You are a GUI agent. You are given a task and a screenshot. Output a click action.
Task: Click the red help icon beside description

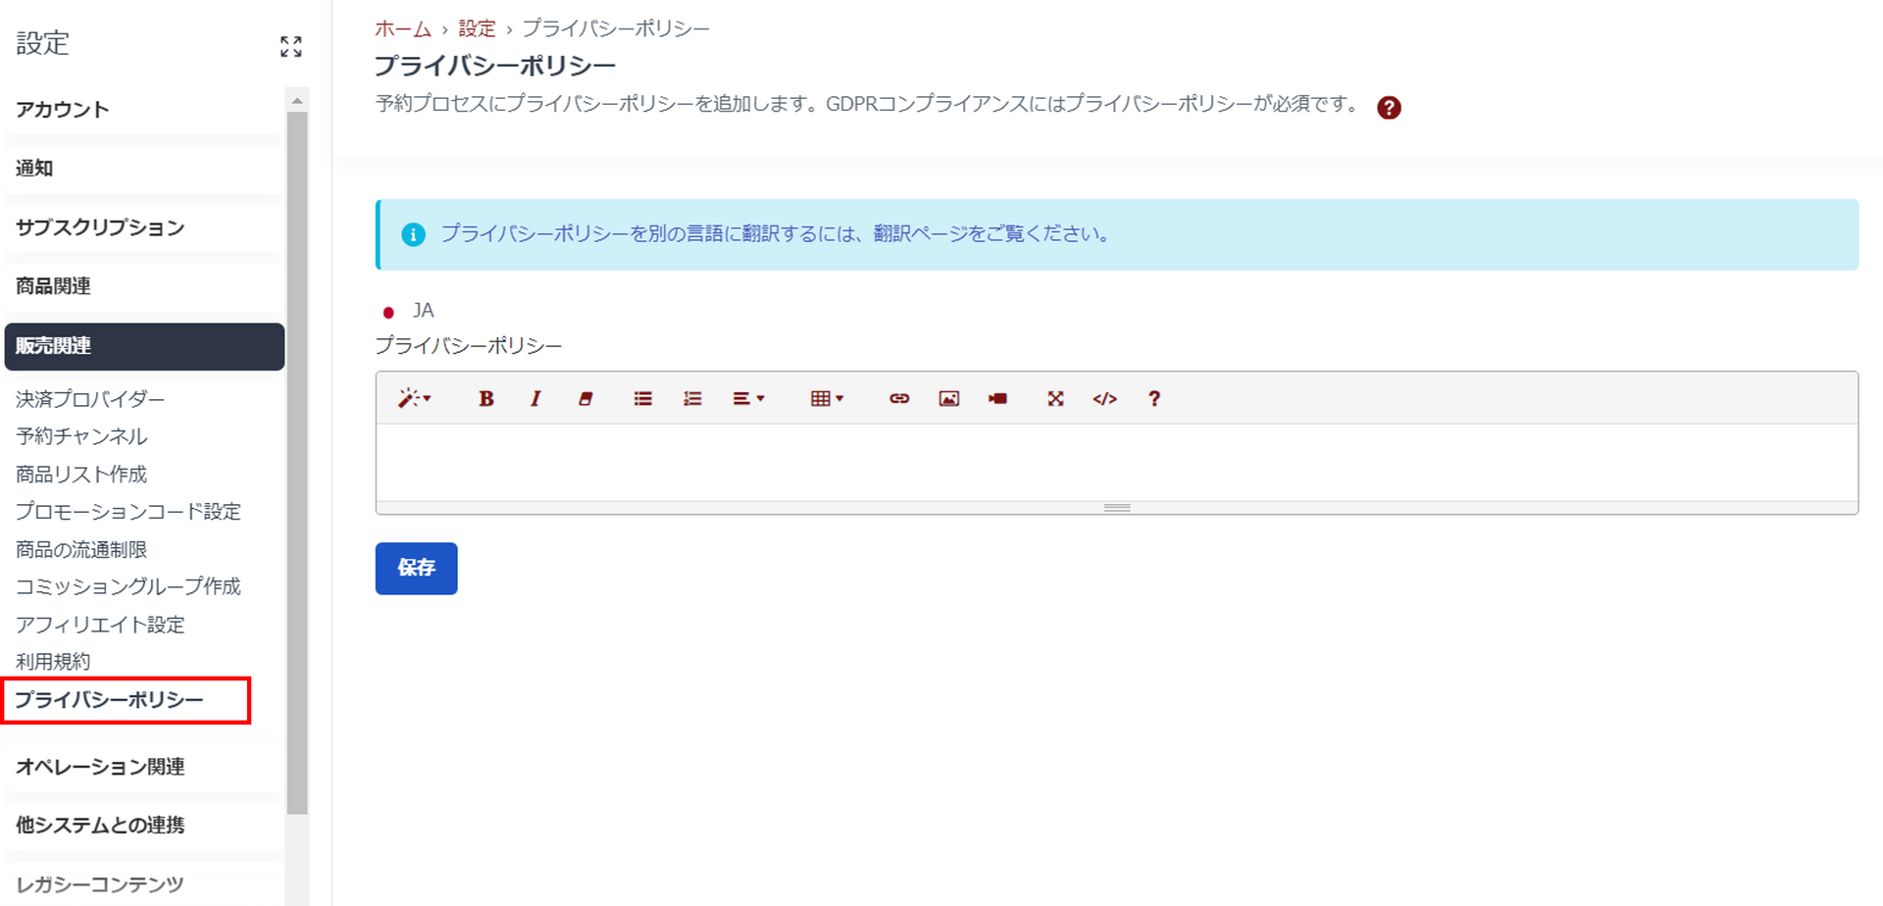pyautogui.click(x=1388, y=108)
